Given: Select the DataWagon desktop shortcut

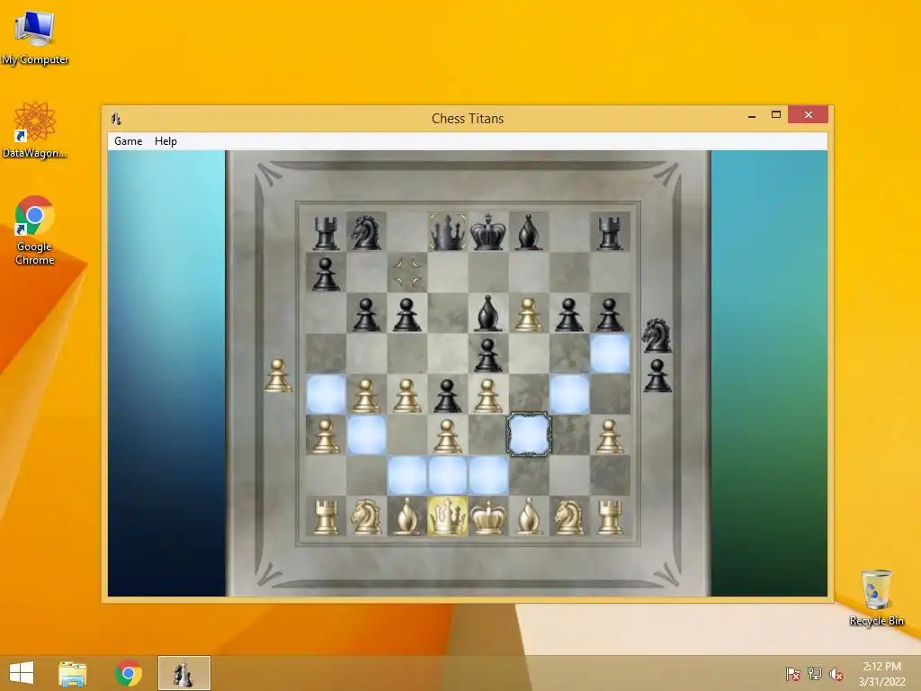Looking at the screenshot, I should (x=35, y=130).
